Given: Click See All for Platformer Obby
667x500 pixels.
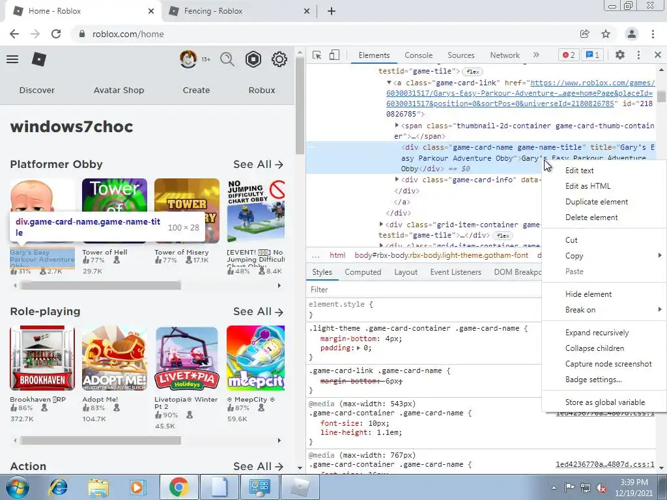Looking at the screenshot, I should (x=258, y=165).
